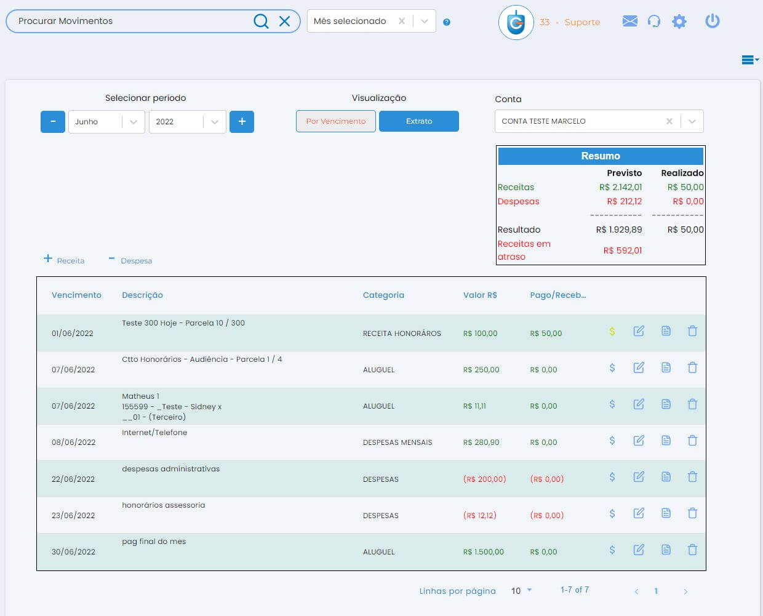Delete the Internet/Telefone entry
763x616 pixels.
click(692, 440)
